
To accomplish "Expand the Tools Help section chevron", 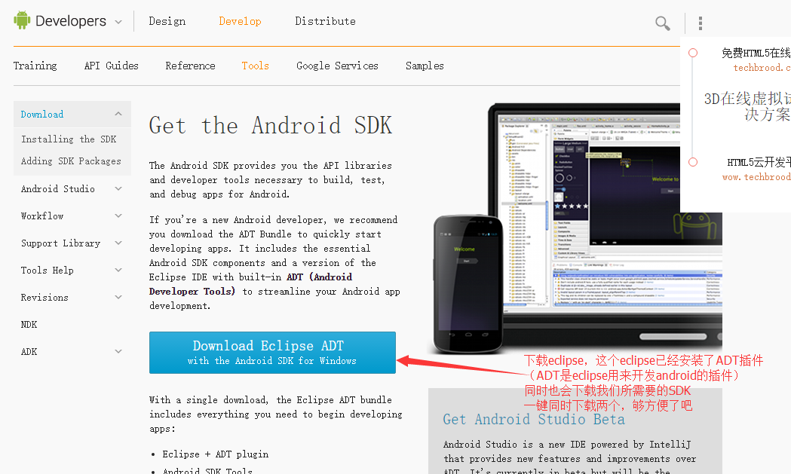I will coord(118,271).
